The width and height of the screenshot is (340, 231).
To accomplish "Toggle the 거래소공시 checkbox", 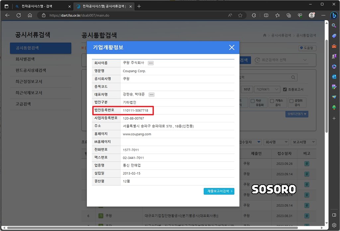I will click(x=272, y=101).
